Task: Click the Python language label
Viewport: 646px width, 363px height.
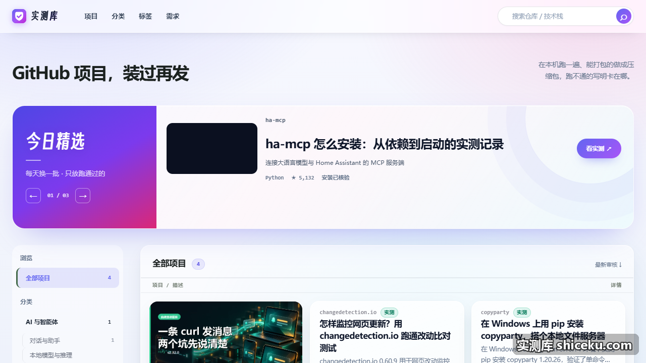Action: pyautogui.click(x=275, y=177)
